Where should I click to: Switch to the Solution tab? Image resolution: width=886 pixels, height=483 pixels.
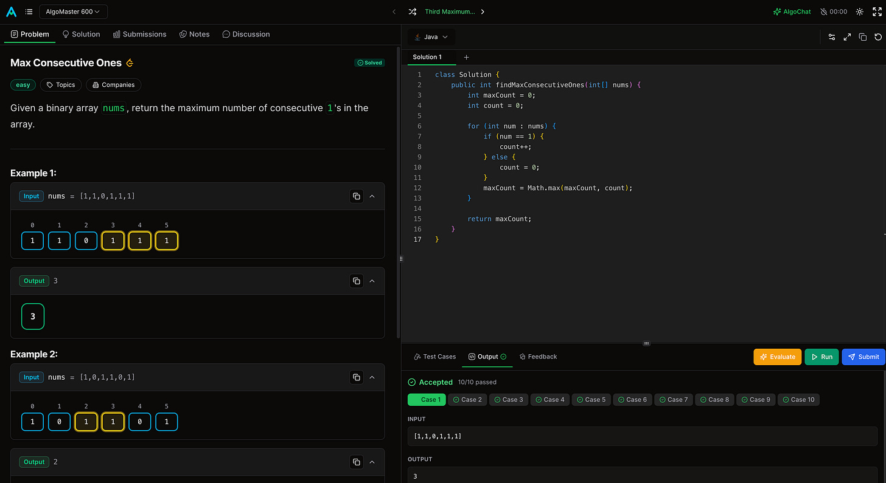pyautogui.click(x=81, y=34)
